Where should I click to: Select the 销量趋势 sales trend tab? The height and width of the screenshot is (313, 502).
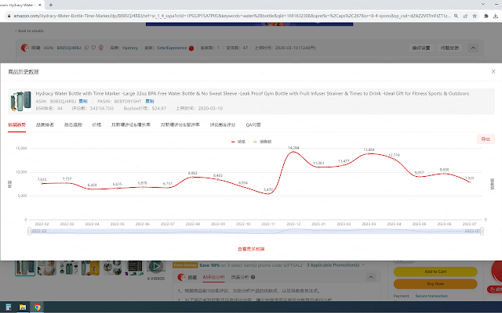click(16, 125)
